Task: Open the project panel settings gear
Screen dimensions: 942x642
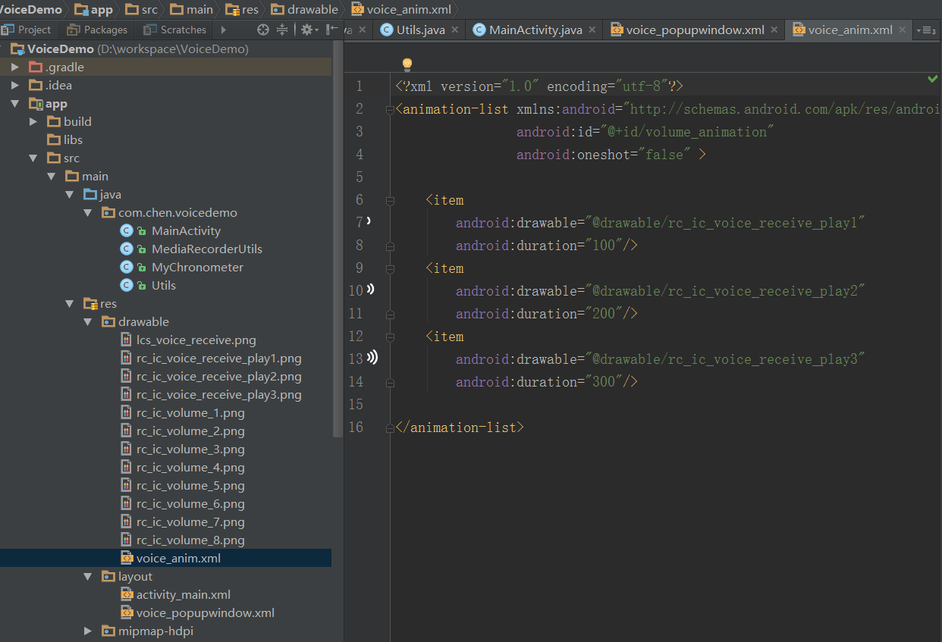Action: [x=306, y=30]
